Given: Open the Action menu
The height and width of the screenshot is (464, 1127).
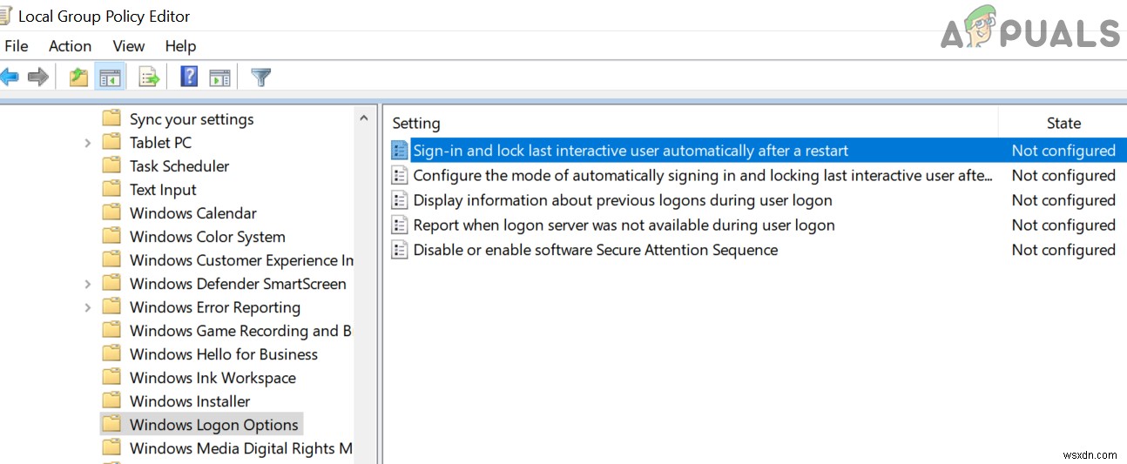Looking at the screenshot, I should tap(70, 46).
